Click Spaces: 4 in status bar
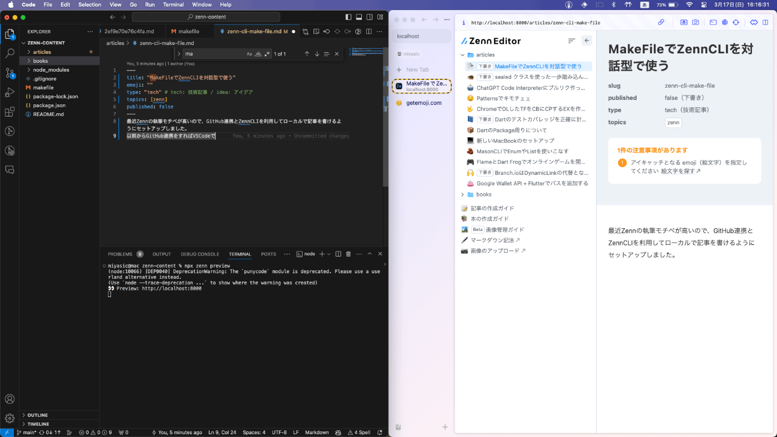Image resolution: width=777 pixels, height=437 pixels. click(254, 432)
